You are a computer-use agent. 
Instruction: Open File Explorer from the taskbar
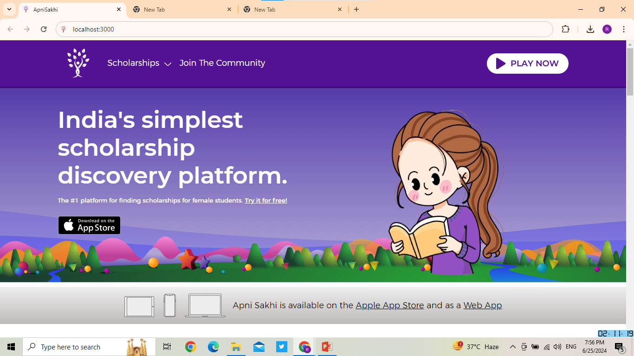(x=236, y=347)
